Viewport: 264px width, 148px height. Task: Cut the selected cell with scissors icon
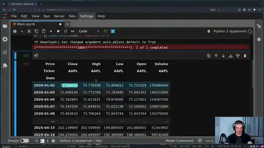29,31
